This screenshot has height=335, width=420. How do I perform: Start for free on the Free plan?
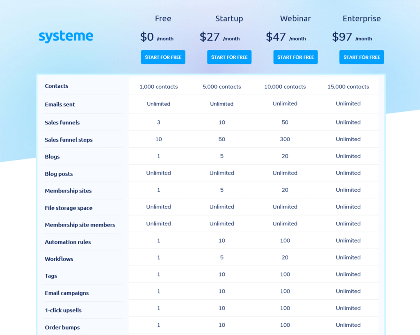pyautogui.click(x=163, y=57)
